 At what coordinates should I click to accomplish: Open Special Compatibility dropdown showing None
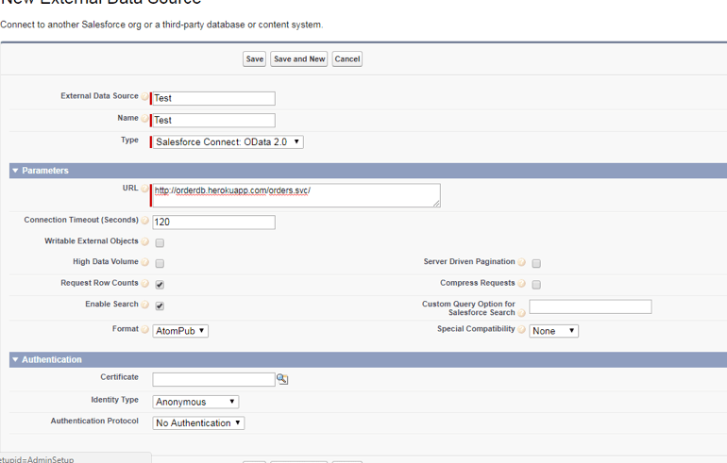(x=553, y=331)
